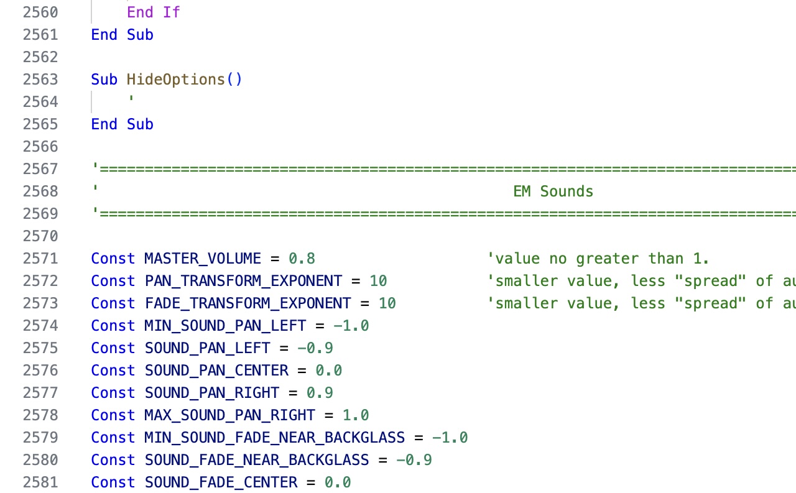
Task: Click MAX_SOUND_PAN_RIGHT constant name
Action: click(x=230, y=415)
